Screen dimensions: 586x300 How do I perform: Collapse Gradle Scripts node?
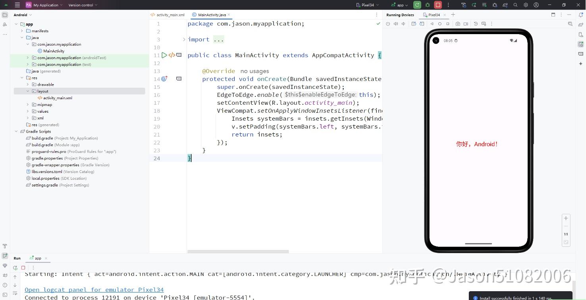tap(16, 131)
